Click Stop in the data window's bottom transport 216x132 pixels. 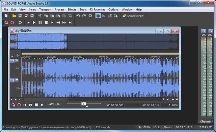click(36, 105)
